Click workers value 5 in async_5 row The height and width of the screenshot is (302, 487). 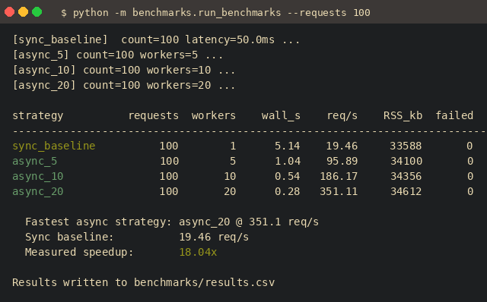233,161
